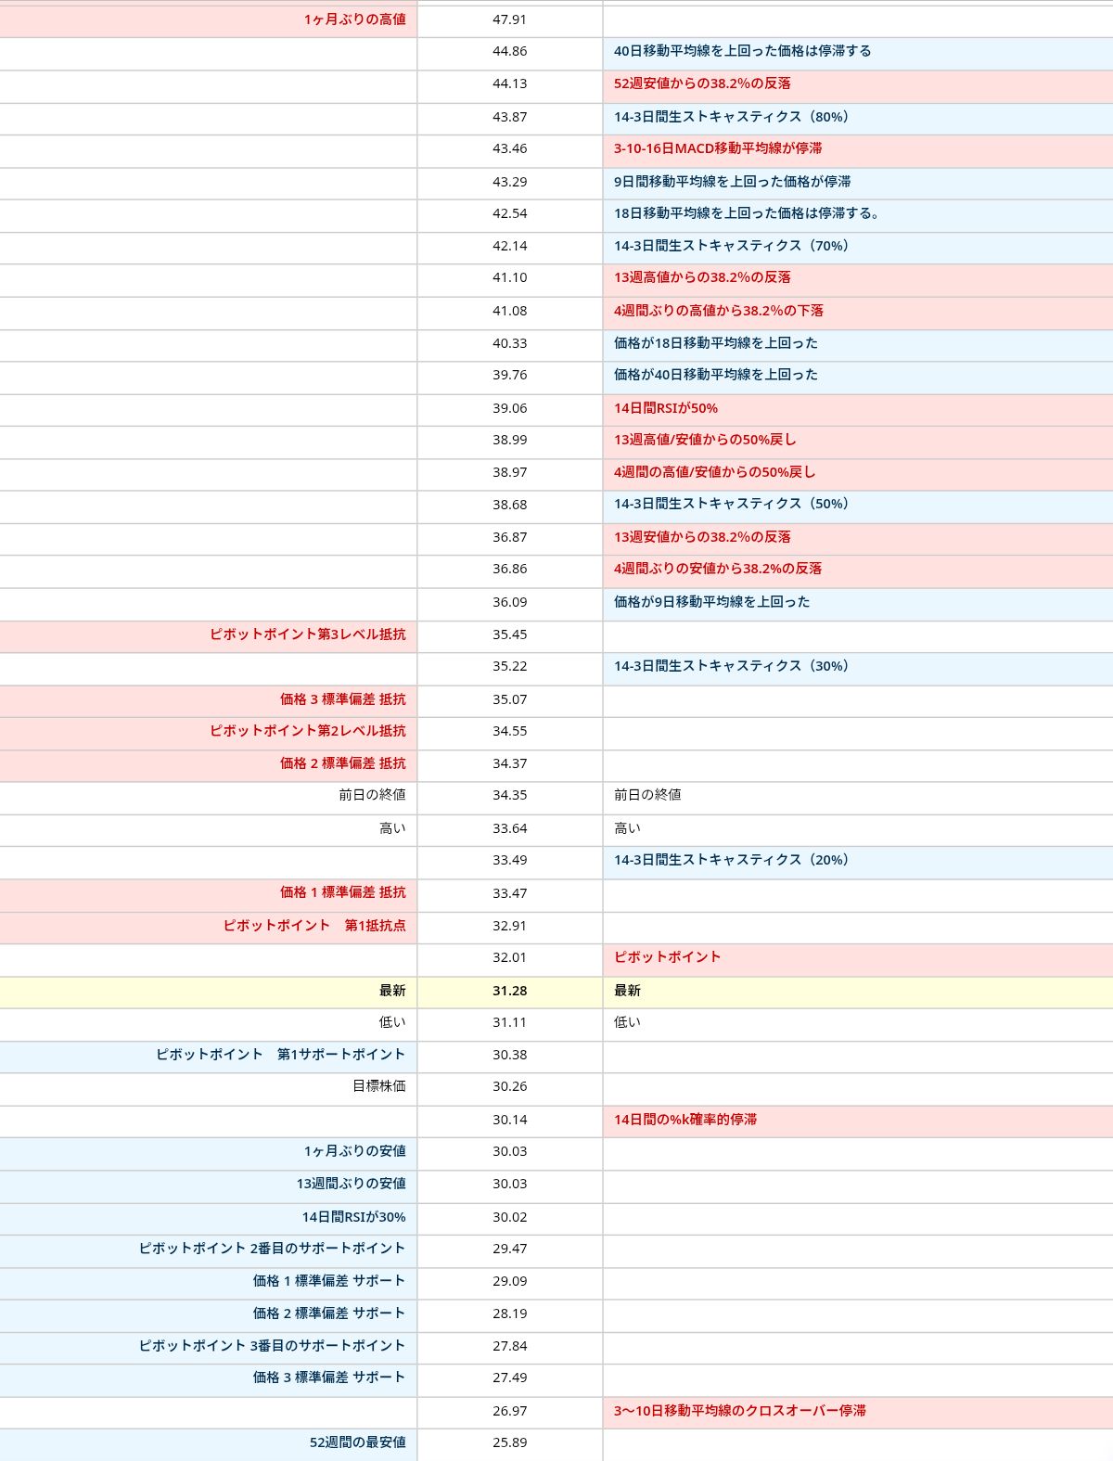Select 価格 3 標準偏差 抵抗 label
The width and height of the screenshot is (1113, 1461).
click(343, 699)
